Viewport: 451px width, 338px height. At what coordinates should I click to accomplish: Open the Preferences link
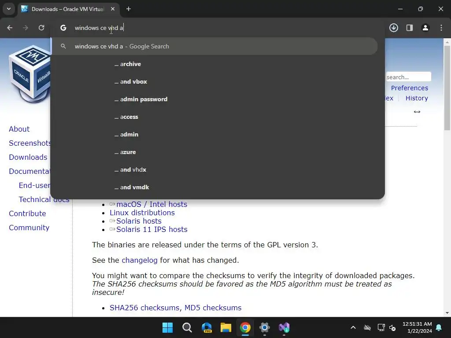[x=409, y=88]
